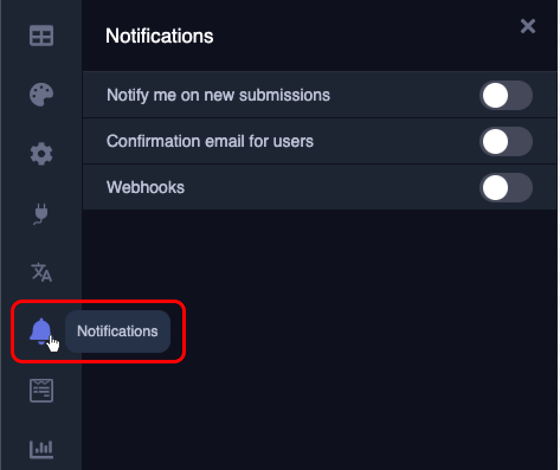Viewport: 560px width, 470px height.
Task: Dismiss the panel with the X button
Action: (x=527, y=26)
